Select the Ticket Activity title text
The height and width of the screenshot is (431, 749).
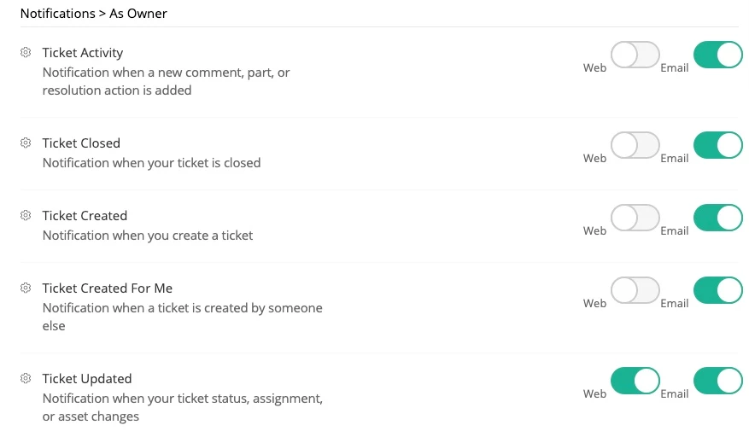coord(83,53)
